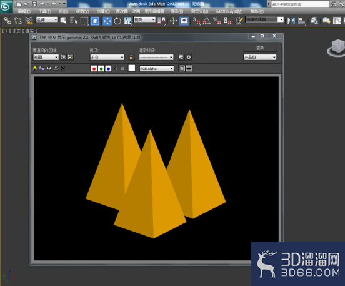
Task: Save file from quick access toolbar
Action: [34, 4]
